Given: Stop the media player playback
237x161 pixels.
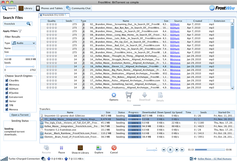Looking at the screenshot, I should click(177, 150).
